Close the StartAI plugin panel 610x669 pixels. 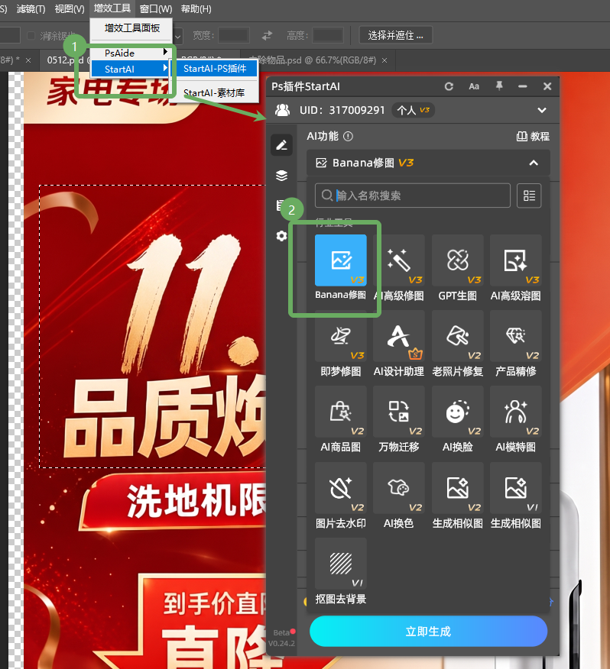[x=547, y=86]
